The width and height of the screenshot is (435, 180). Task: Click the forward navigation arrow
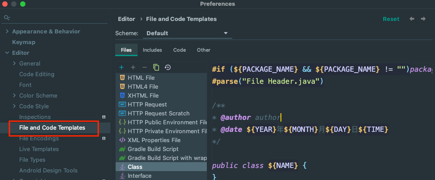[422, 19]
